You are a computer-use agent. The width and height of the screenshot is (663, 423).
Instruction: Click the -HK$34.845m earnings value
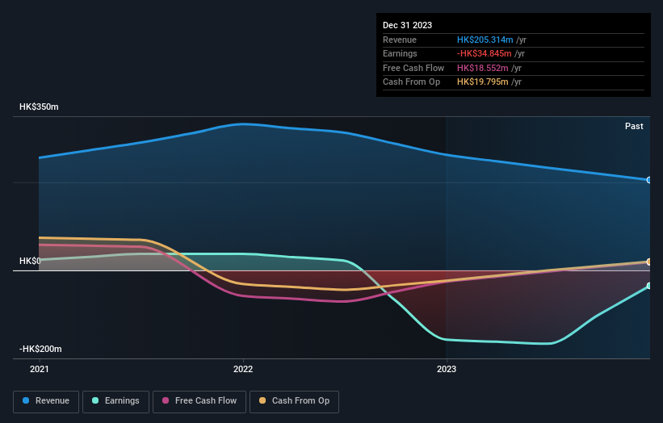point(485,53)
